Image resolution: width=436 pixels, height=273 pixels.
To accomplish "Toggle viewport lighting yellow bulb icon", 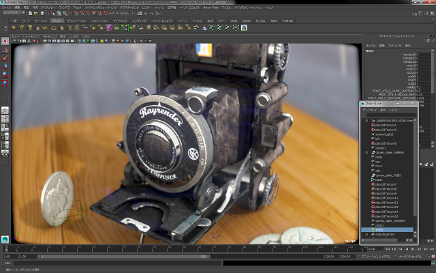I will [102, 41].
